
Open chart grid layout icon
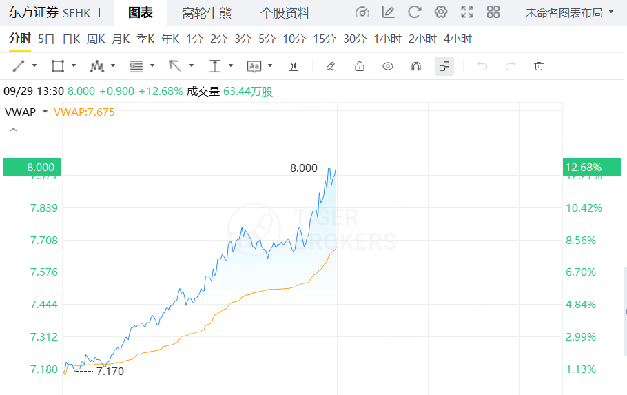[493, 12]
